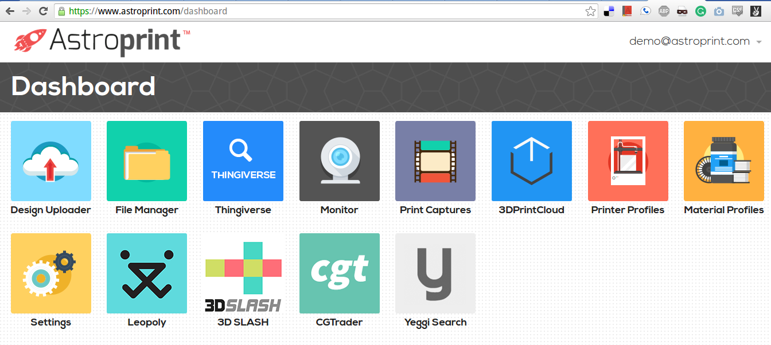
Task: Open the 3DPrintCloud cube icon
Action: point(532,161)
